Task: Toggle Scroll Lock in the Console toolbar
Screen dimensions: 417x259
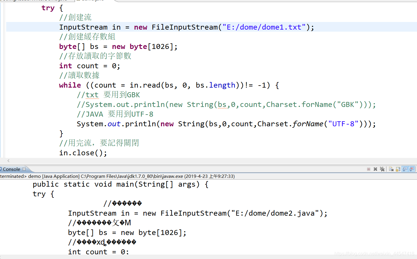Action: tap(398, 169)
